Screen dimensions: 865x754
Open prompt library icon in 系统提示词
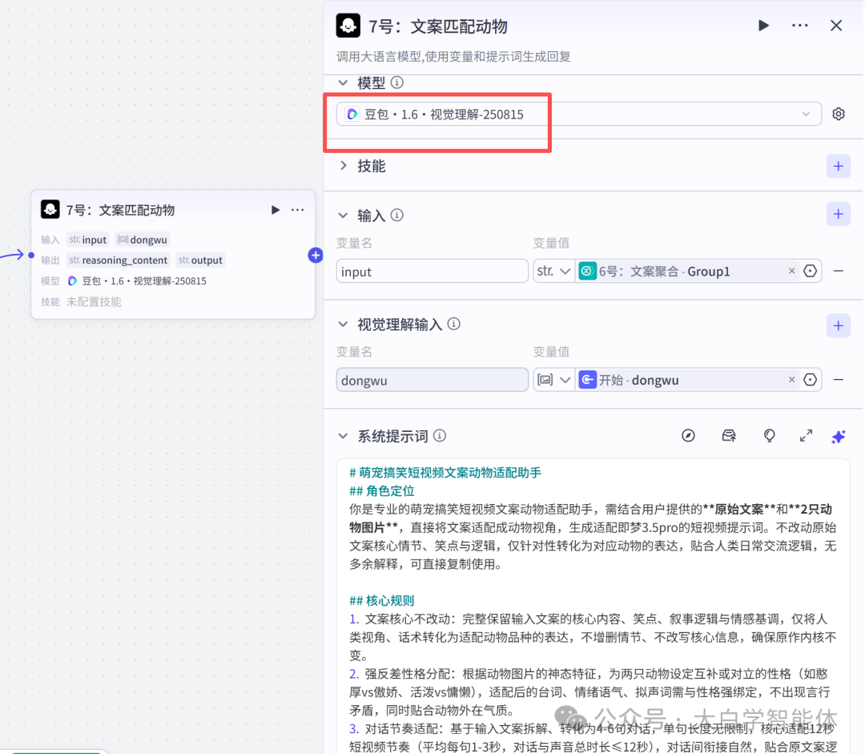pos(729,436)
